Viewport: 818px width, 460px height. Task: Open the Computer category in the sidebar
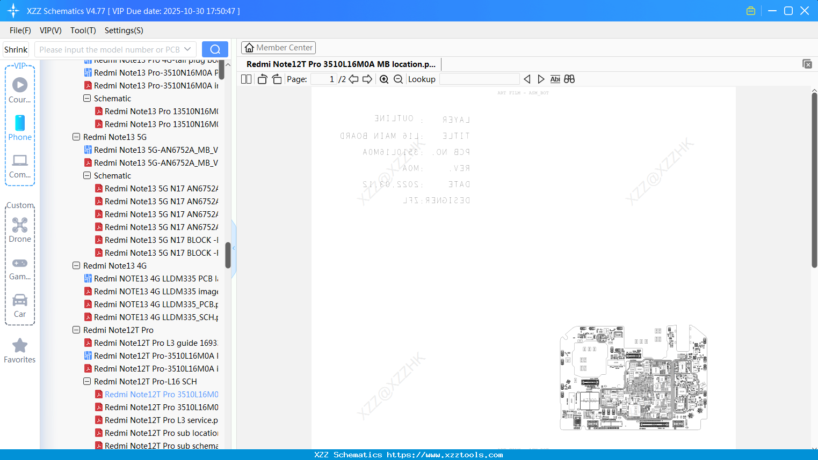click(x=20, y=166)
